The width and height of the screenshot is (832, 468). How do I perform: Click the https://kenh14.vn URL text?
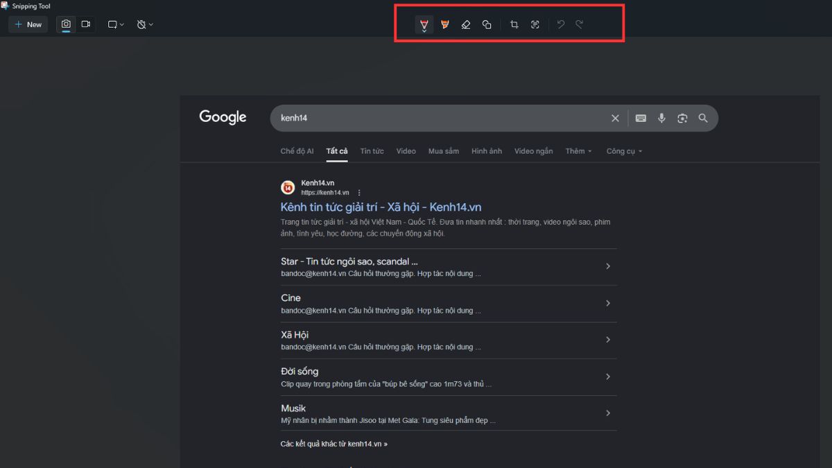(325, 193)
